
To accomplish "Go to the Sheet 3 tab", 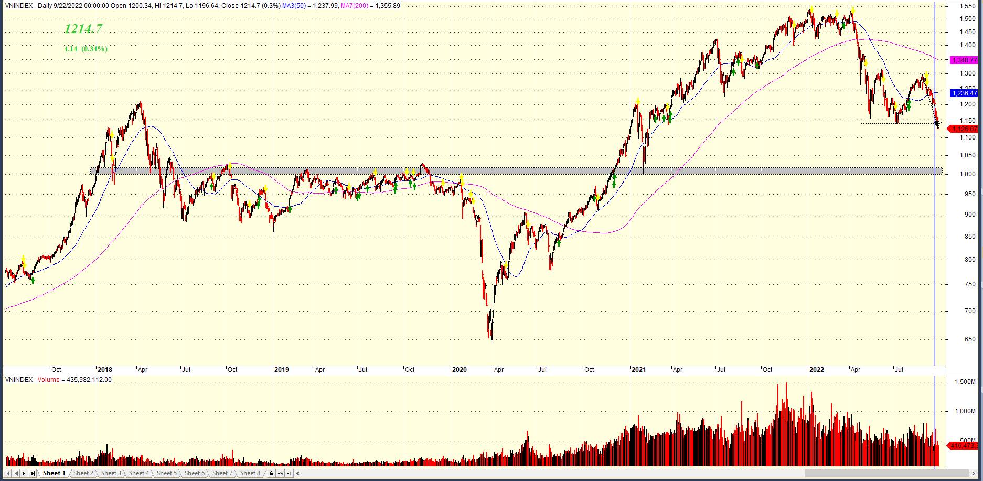I will [x=111, y=473].
